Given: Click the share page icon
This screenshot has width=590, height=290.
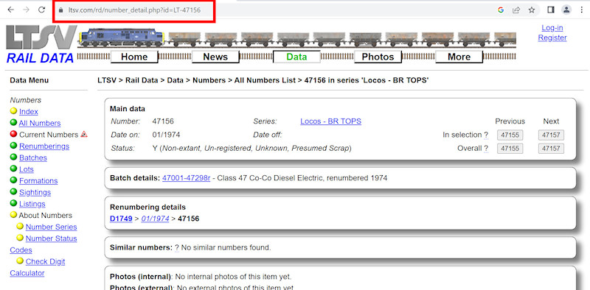Looking at the screenshot, I should tap(516, 10).
